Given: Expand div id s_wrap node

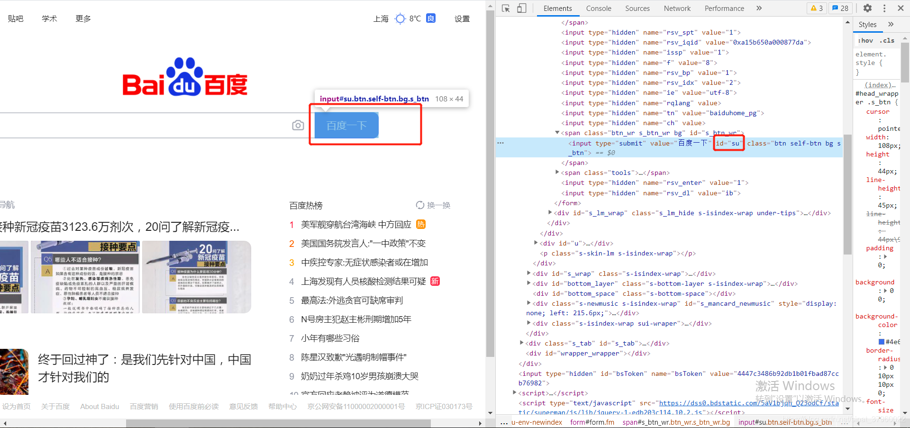Looking at the screenshot, I should [x=529, y=273].
